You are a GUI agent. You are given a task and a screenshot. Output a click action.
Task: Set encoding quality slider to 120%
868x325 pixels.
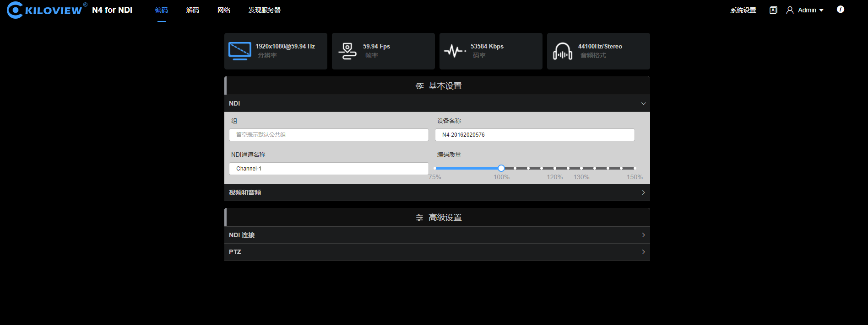(555, 168)
